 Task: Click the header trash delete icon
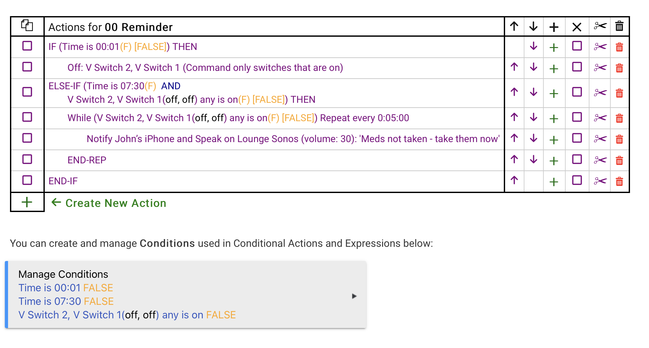(619, 26)
